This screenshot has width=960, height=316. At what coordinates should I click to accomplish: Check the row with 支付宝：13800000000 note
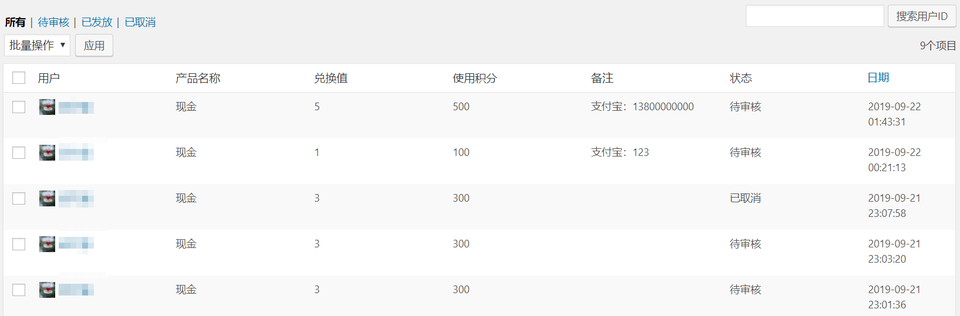19,107
